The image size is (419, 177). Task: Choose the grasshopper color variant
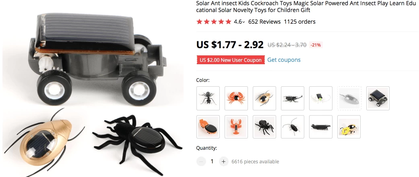[x=321, y=98]
